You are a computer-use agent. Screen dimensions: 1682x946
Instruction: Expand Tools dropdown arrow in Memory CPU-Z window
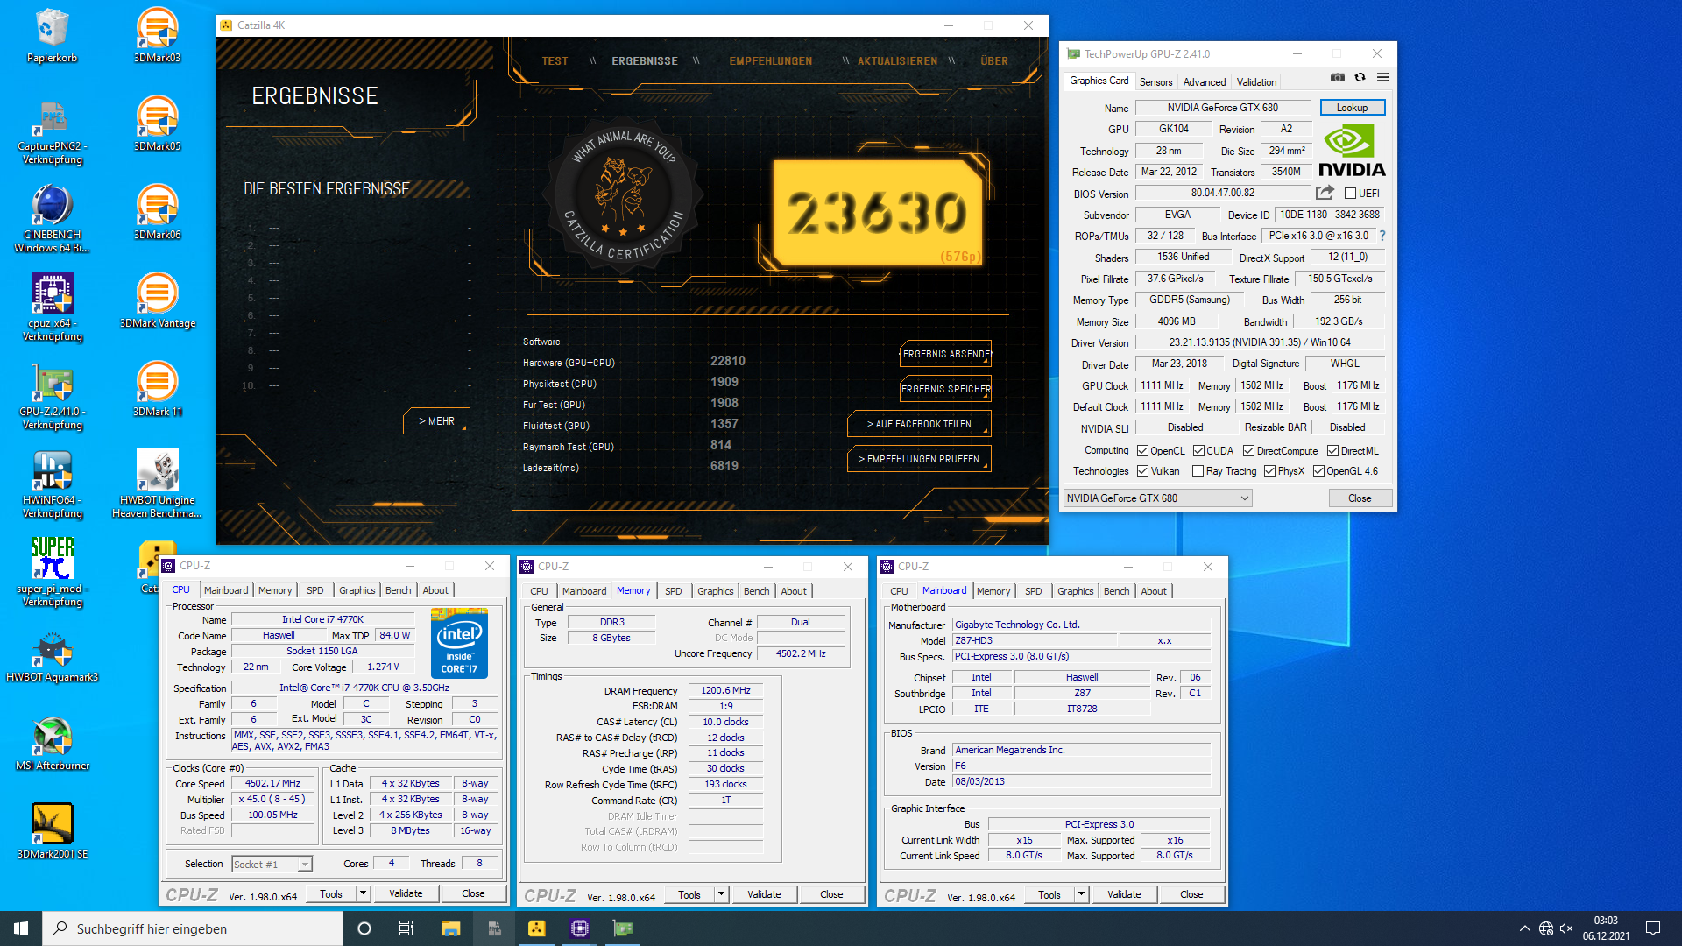721,894
